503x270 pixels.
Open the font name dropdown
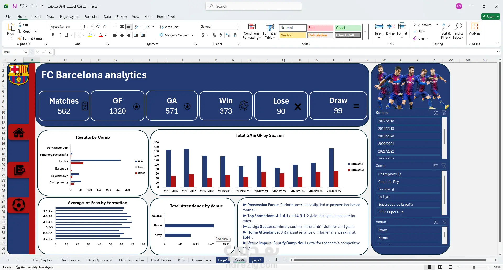point(80,27)
